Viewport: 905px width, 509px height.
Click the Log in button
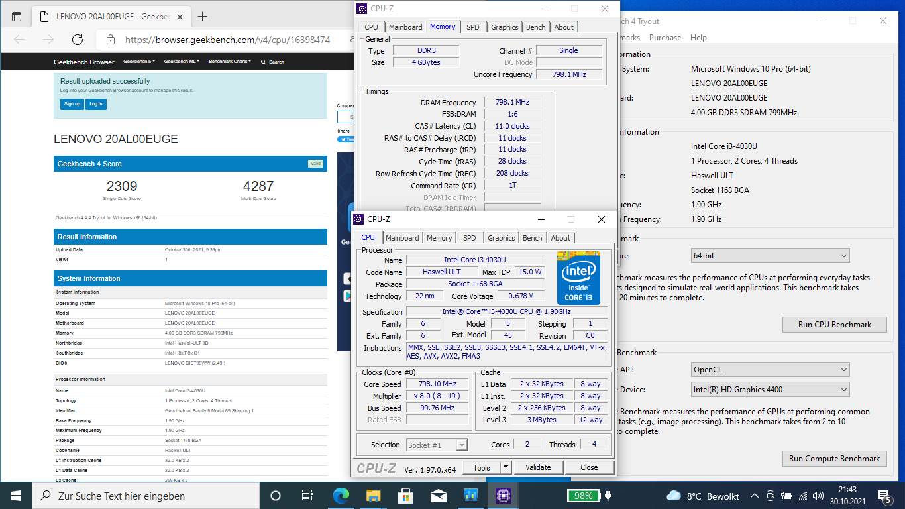96,104
